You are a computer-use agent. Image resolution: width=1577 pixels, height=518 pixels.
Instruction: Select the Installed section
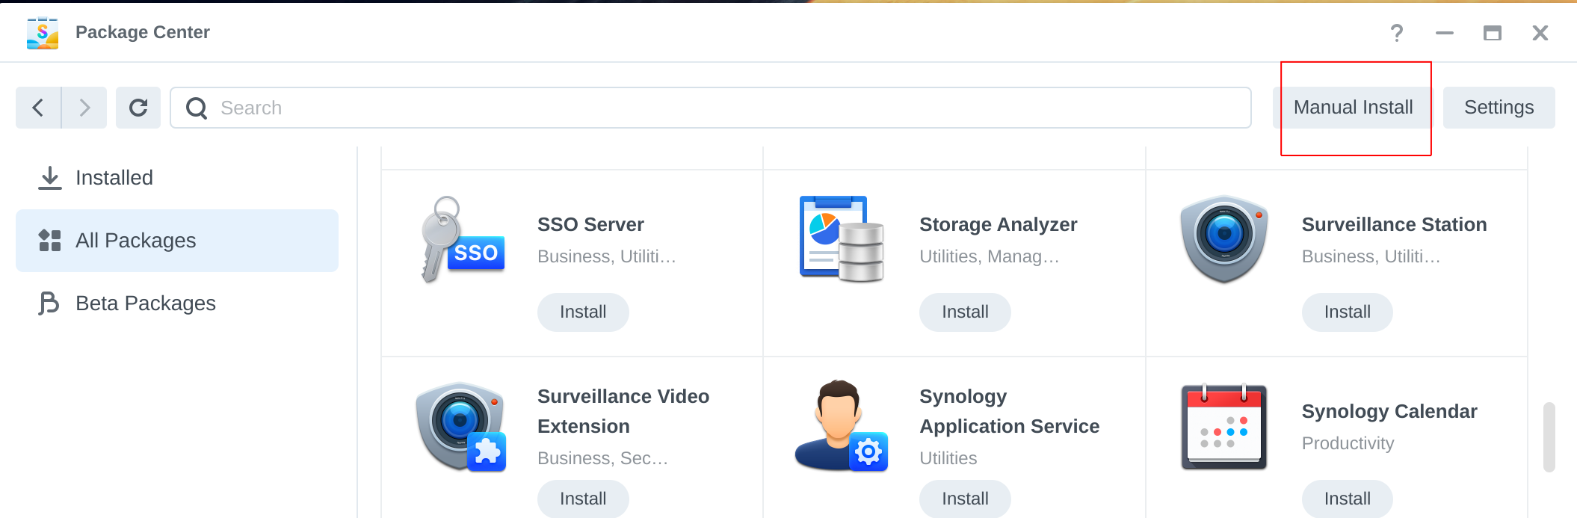pyautogui.click(x=177, y=178)
